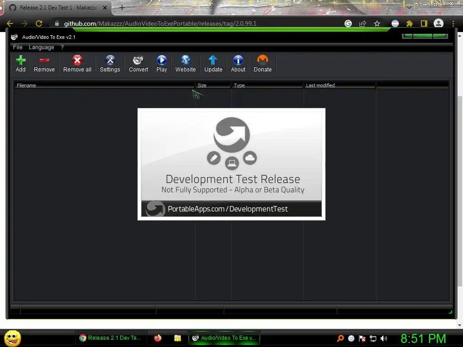Click the 8:51 PM clock
This screenshot has width=463, height=347.
pos(423,338)
